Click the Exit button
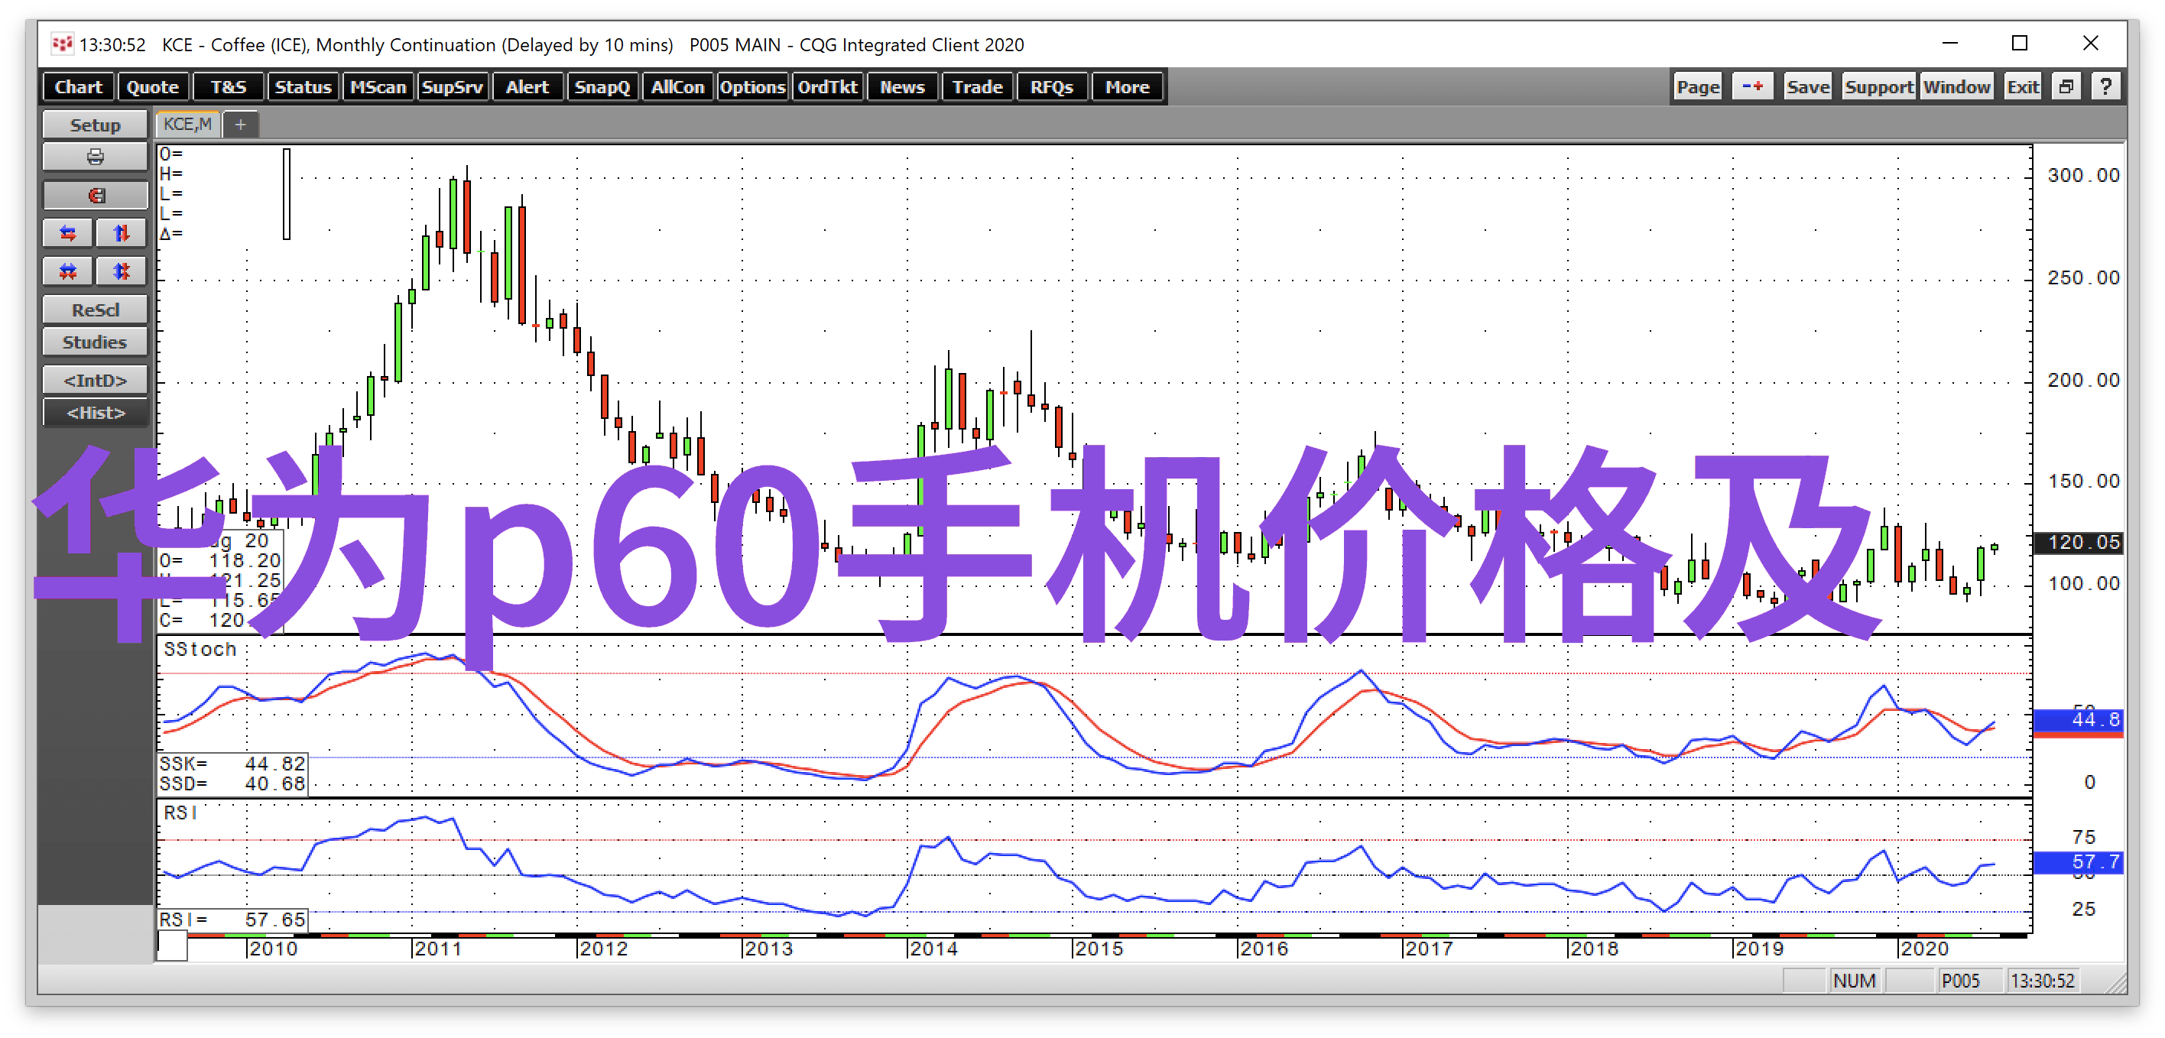2165x1038 pixels. [2022, 86]
